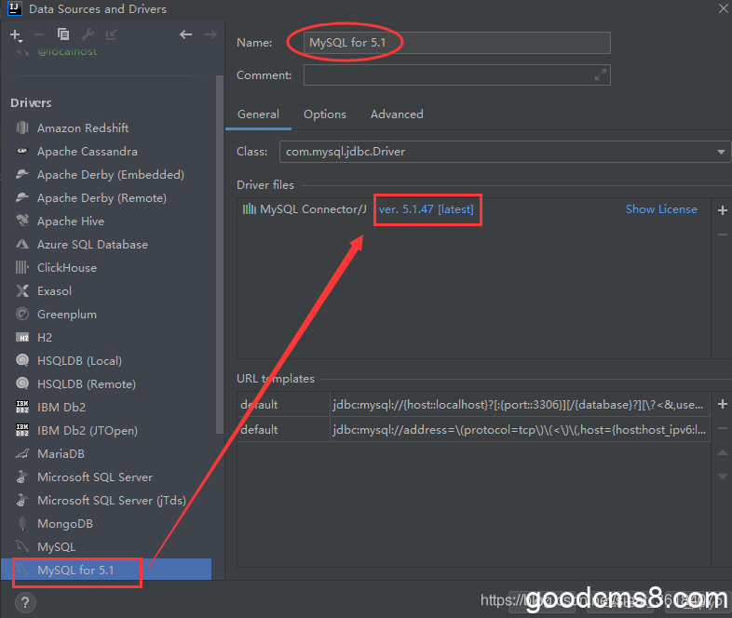Select the Azure SQL Database icon
The height and width of the screenshot is (618, 732).
click(x=22, y=244)
